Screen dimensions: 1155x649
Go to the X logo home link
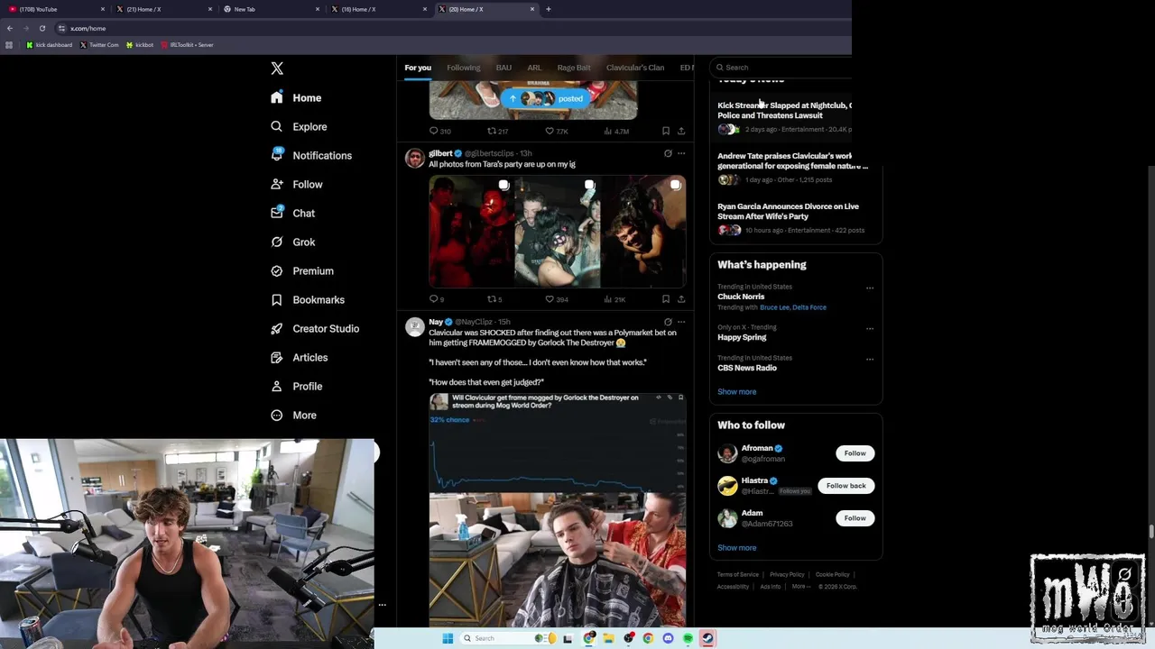pos(277,69)
